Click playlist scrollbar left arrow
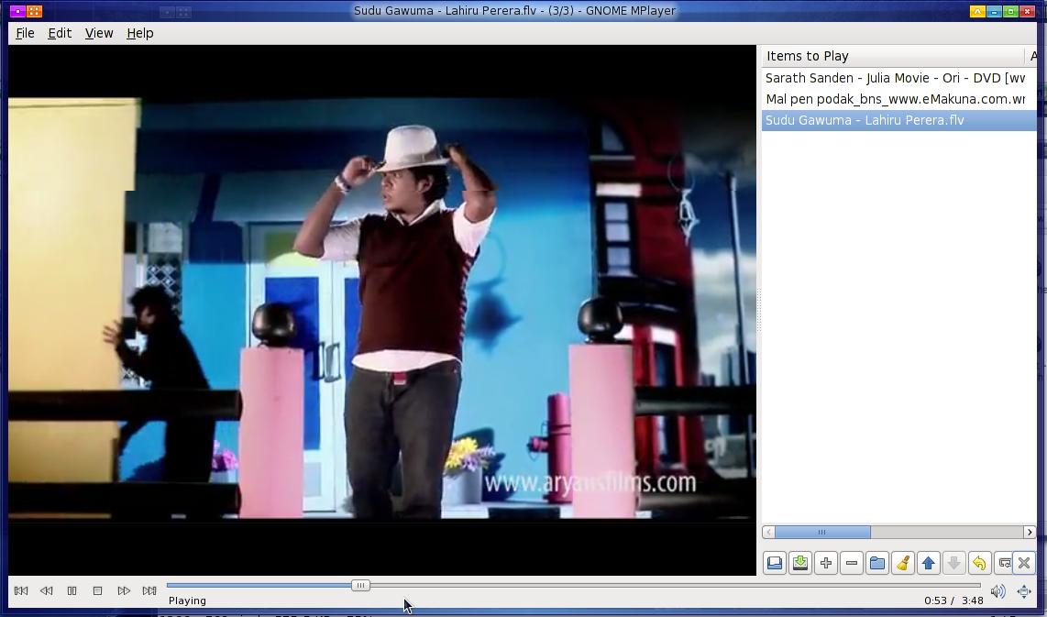Viewport: 1047px width, 617px height. 768,532
